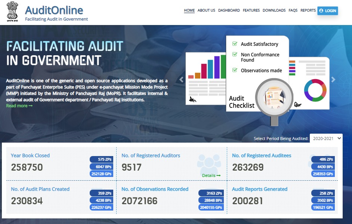The height and width of the screenshot is (224, 352).
Task: Click the national emblem logo
Action: tap(12, 12)
